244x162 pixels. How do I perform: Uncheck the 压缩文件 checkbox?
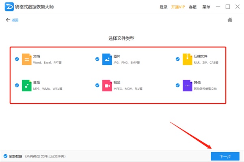[177, 59]
